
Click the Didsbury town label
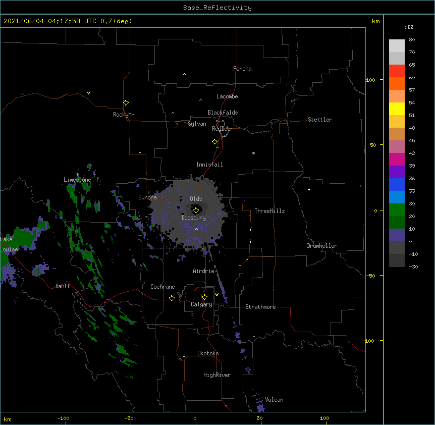click(194, 218)
